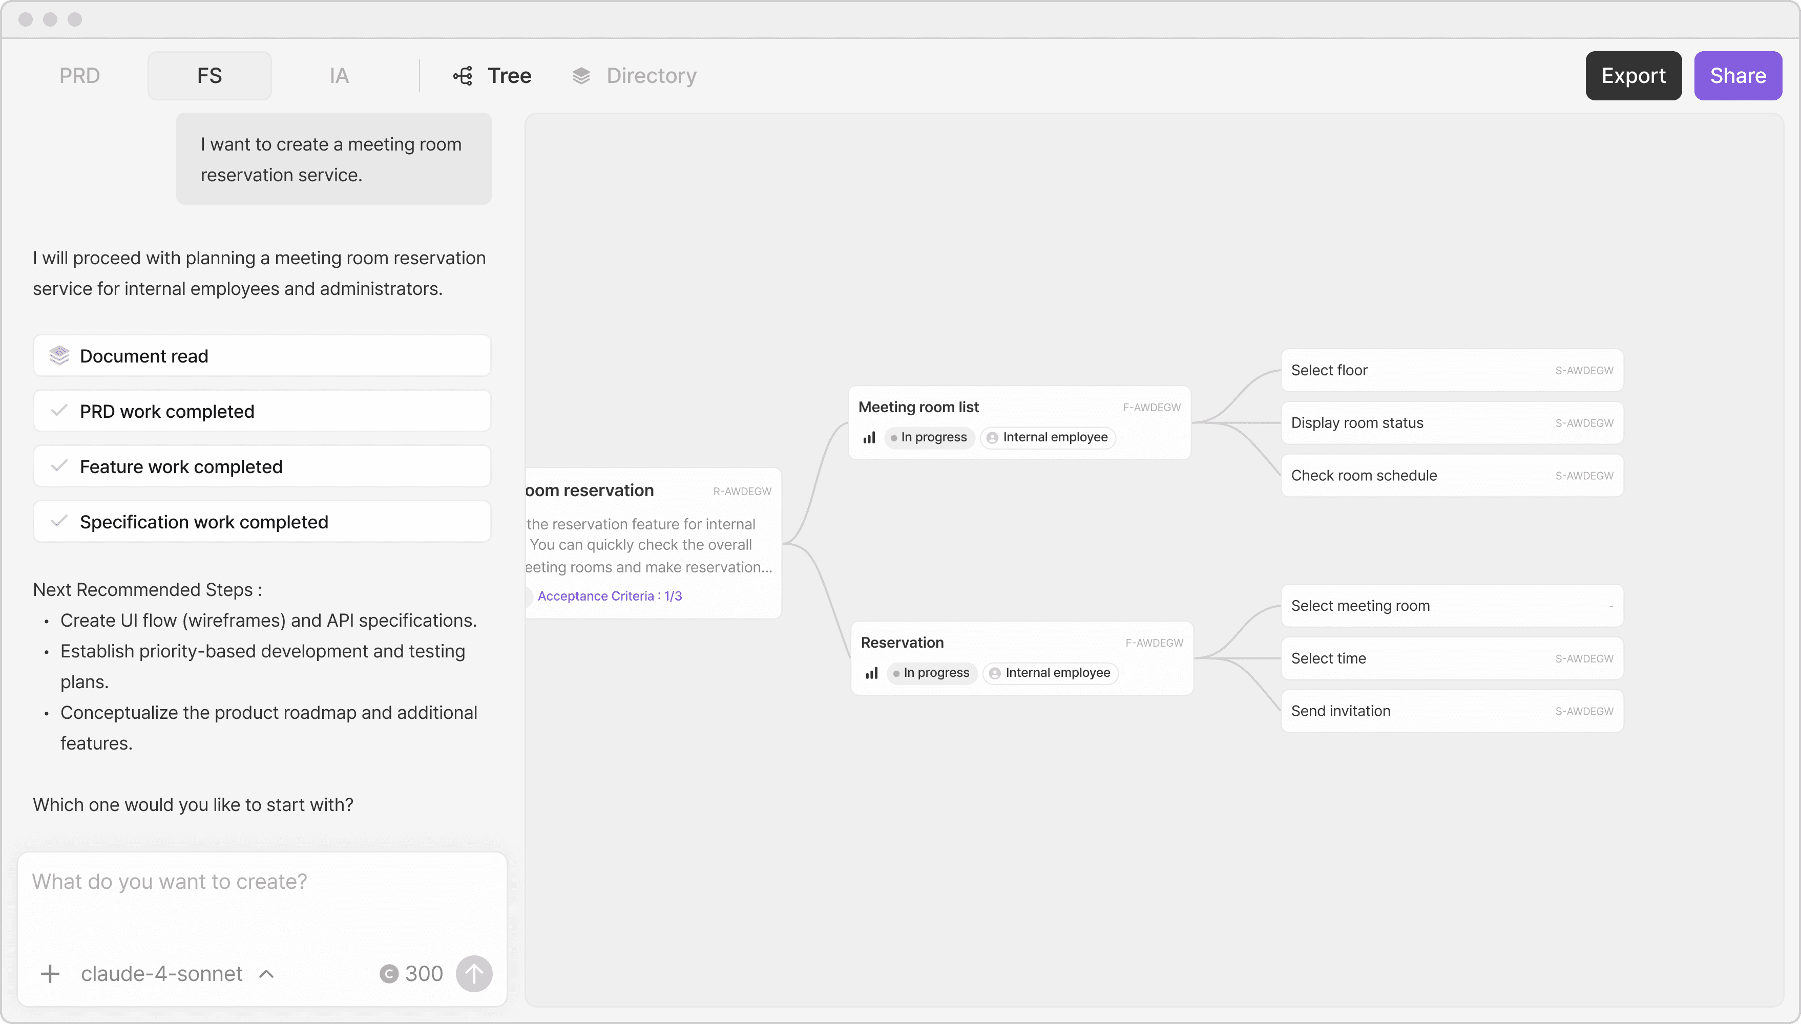Click the Document read stack icon
Screen dimensions: 1801x1024
click(x=60, y=356)
